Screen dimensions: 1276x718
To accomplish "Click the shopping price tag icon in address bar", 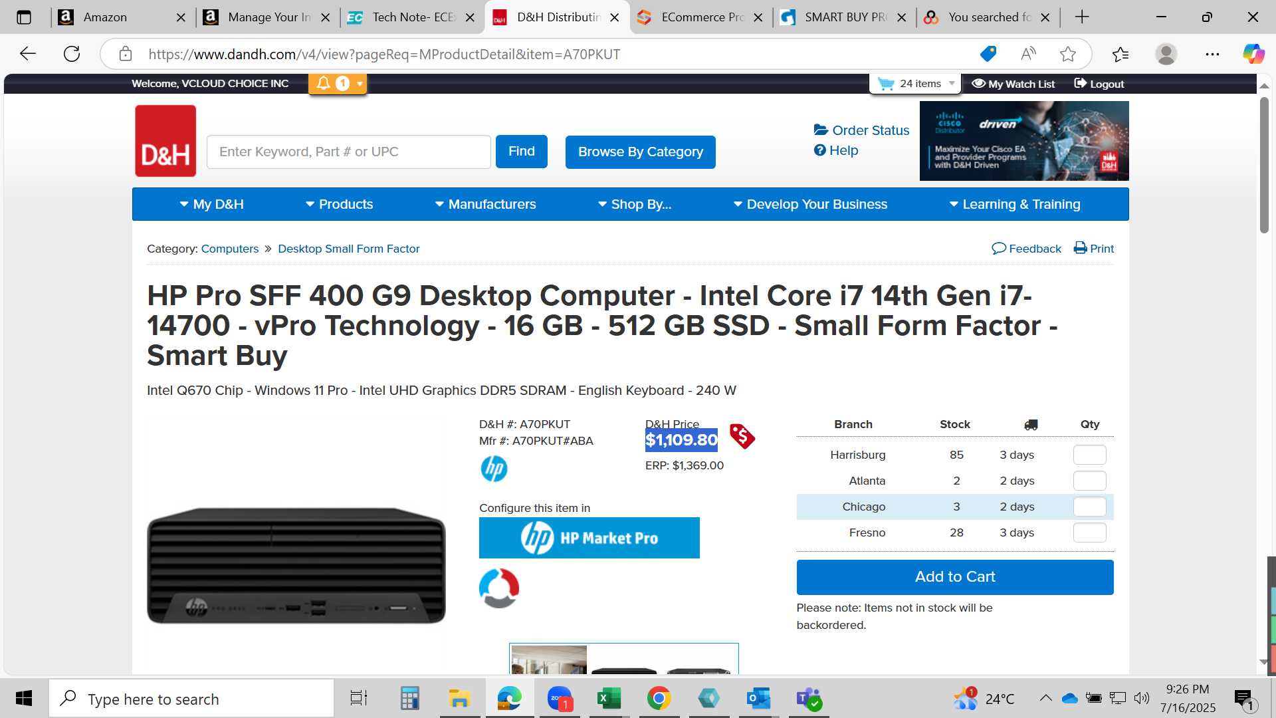I will (x=988, y=54).
